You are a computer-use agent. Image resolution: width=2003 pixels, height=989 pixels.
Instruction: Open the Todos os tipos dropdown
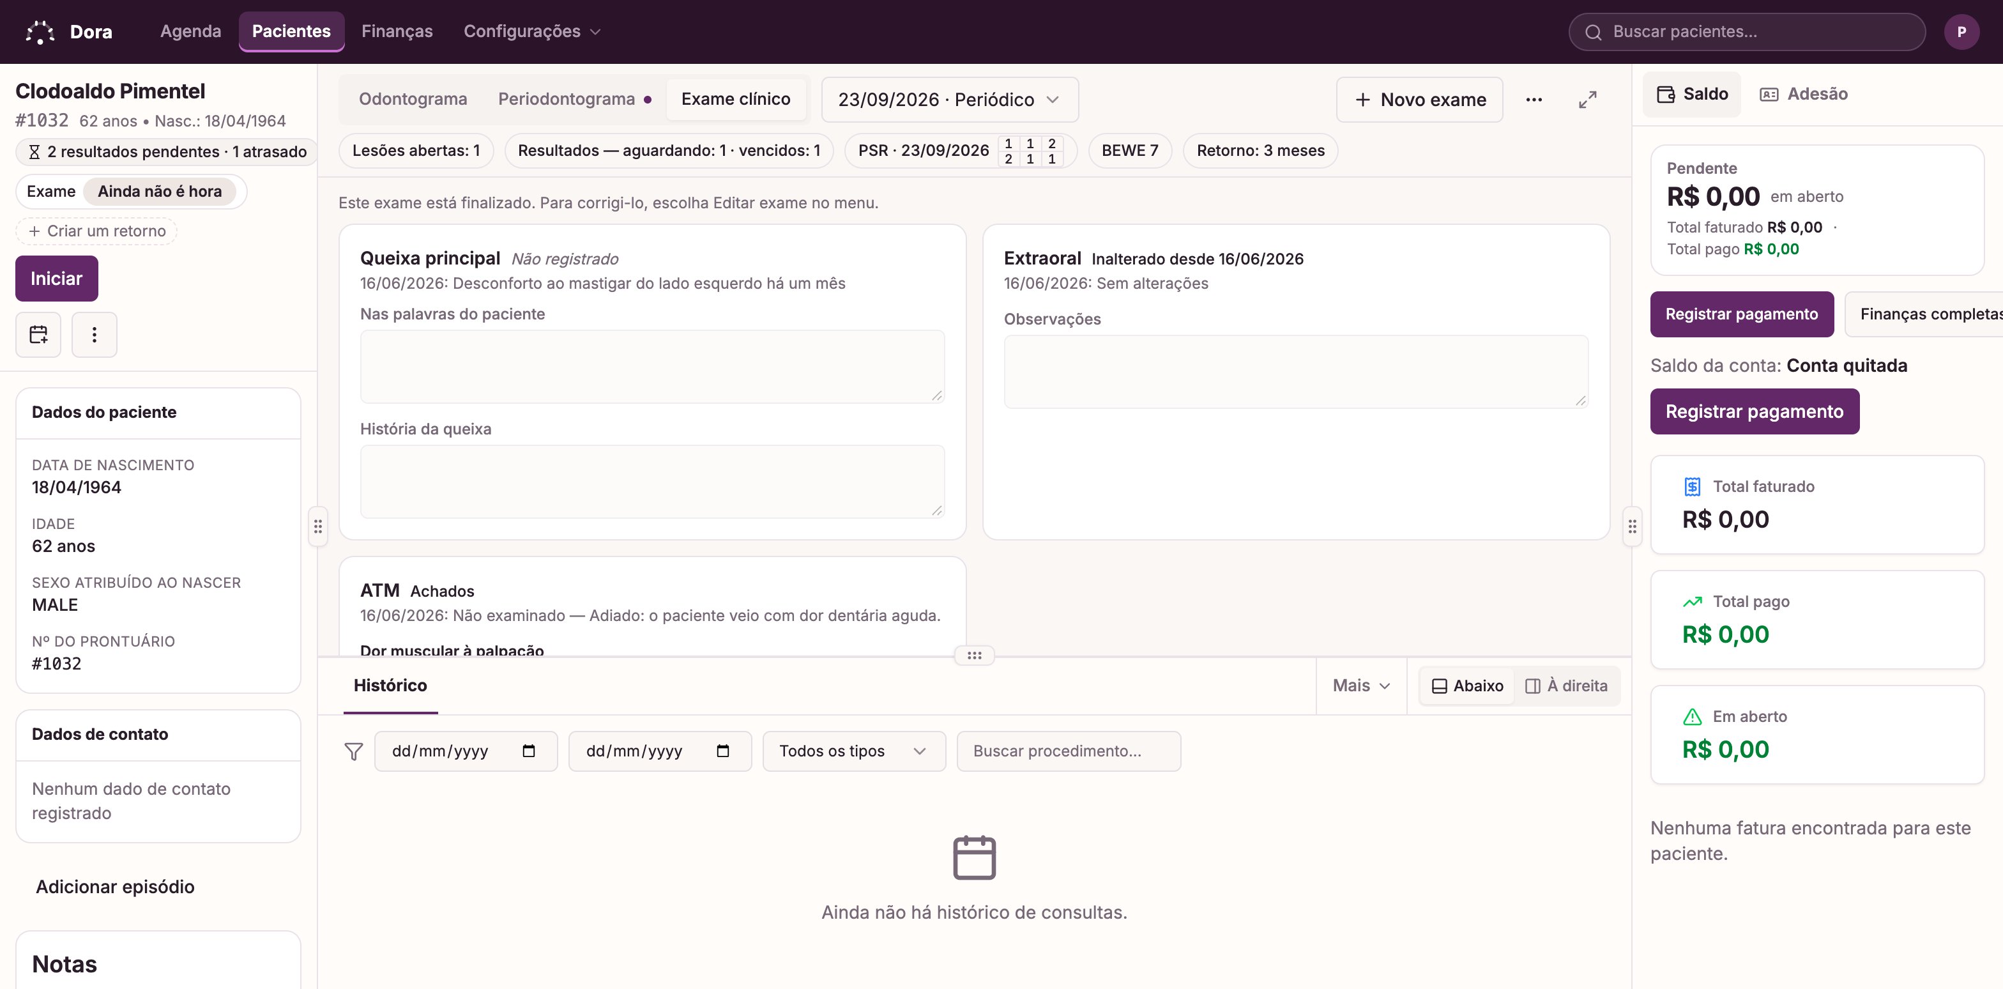point(854,751)
